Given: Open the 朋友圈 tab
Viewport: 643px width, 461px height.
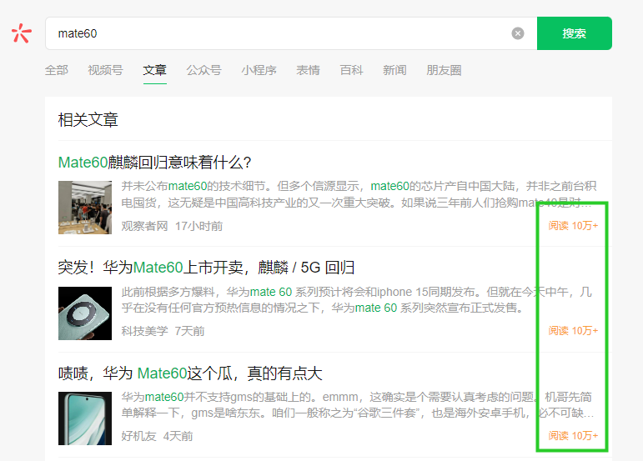Looking at the screenshot, I should point(444,70).
